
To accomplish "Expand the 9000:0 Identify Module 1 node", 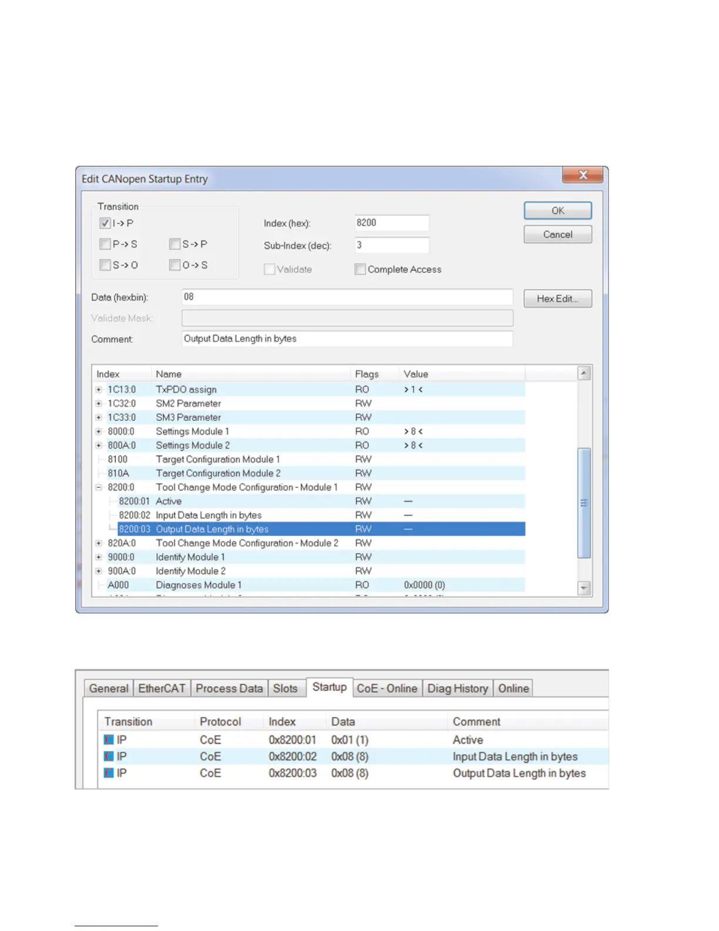I will click(99, 557).
